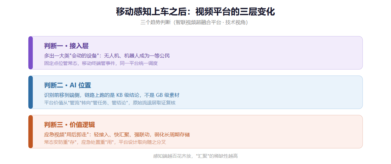391x164 pixels.
Task: Select the line 识别前移到端侧 KB 级结论
Action: (112, 95)
